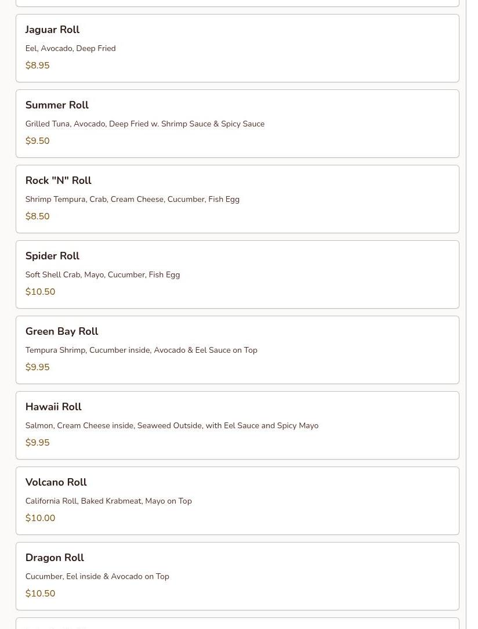Click the Rock "N" Roll $8.50 price
This screenshot has height=629, width=478.
(37, 216)
